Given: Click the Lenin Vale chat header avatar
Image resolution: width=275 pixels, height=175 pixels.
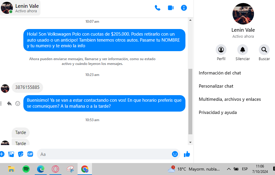Looking at the screenshot, I should pos(7,8).
